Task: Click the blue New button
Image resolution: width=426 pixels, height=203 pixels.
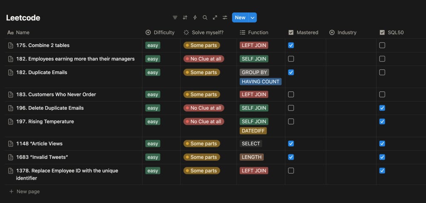Action: 240,17
